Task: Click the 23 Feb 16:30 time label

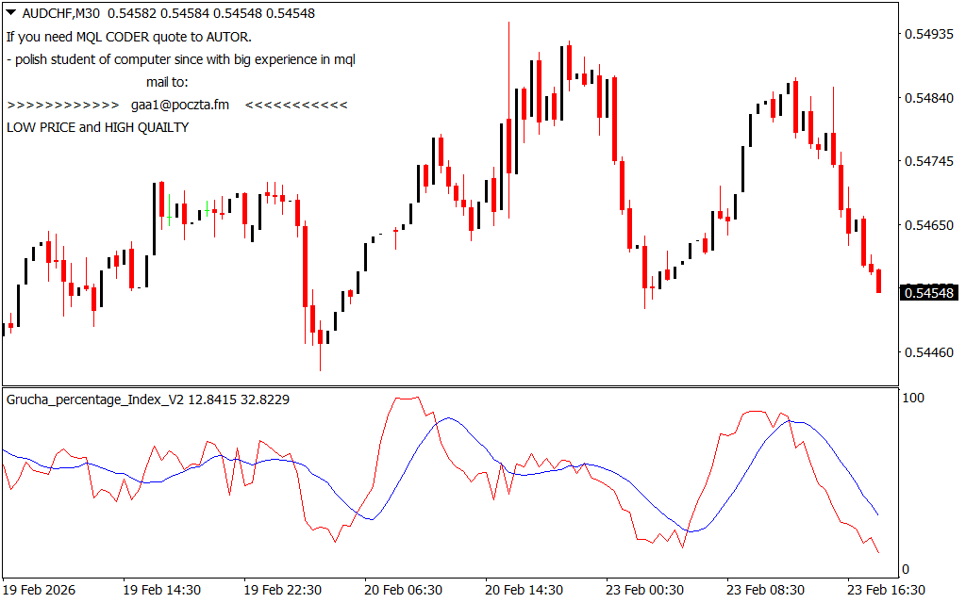Action: (886, 590)
